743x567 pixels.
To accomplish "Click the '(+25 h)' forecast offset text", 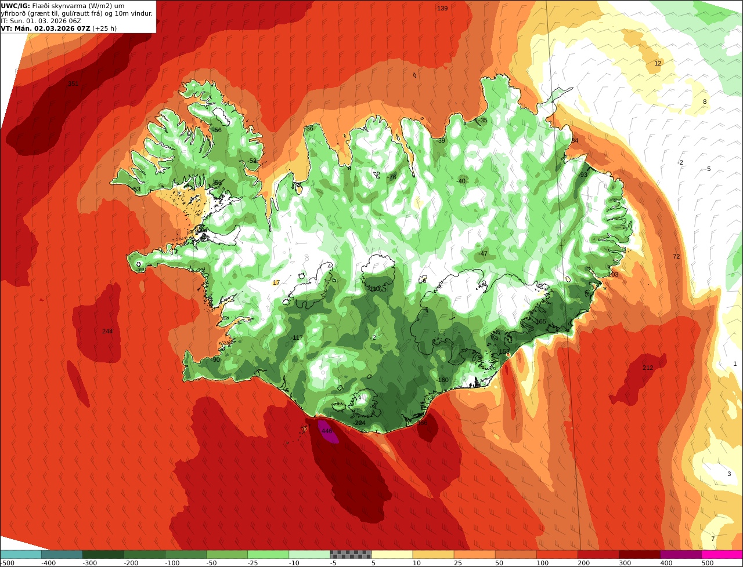I will tap(104, 28).
